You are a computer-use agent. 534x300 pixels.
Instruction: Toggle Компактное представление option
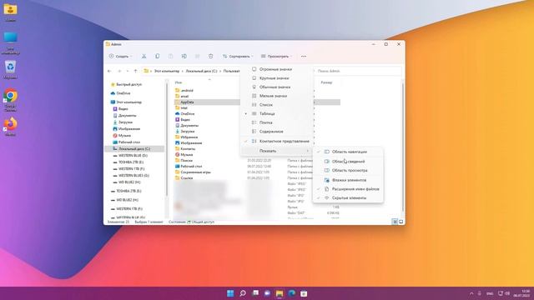276,141
